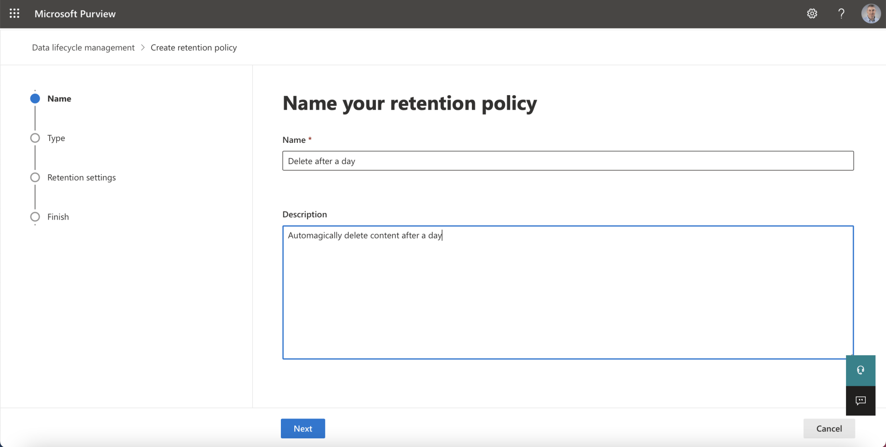The image size is (886, 447).
Task: Open the Settings gear in the header
Action: (812, 14)
